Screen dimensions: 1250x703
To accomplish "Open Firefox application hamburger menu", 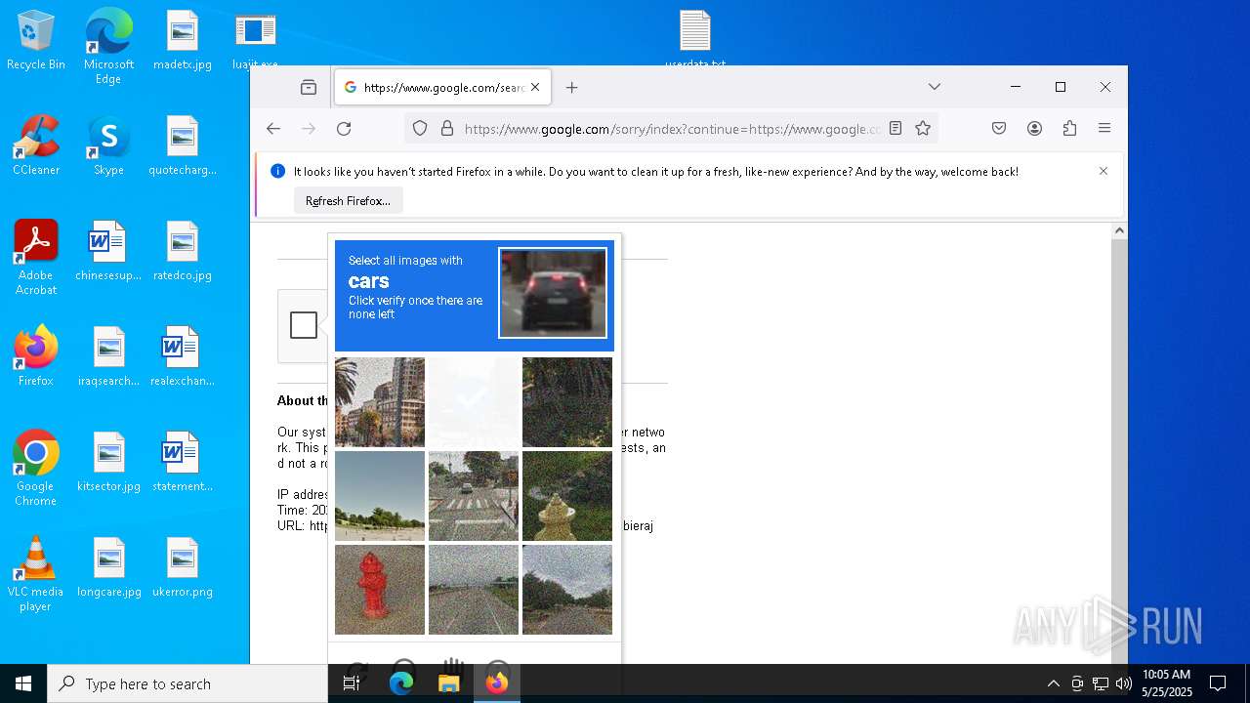I will click(x=1104, y=129).
